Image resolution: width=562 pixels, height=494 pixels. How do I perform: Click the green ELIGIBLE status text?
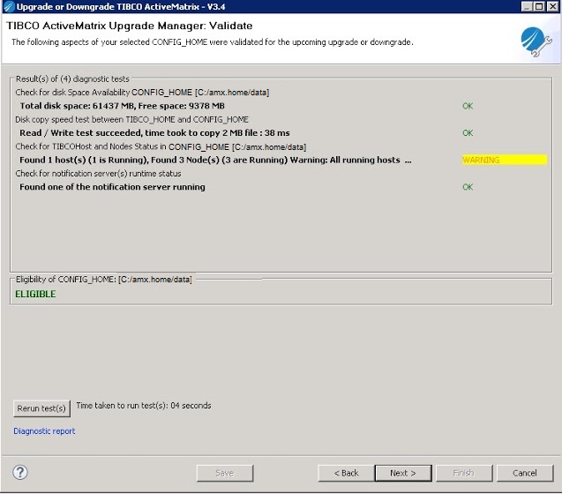[35, 295]
